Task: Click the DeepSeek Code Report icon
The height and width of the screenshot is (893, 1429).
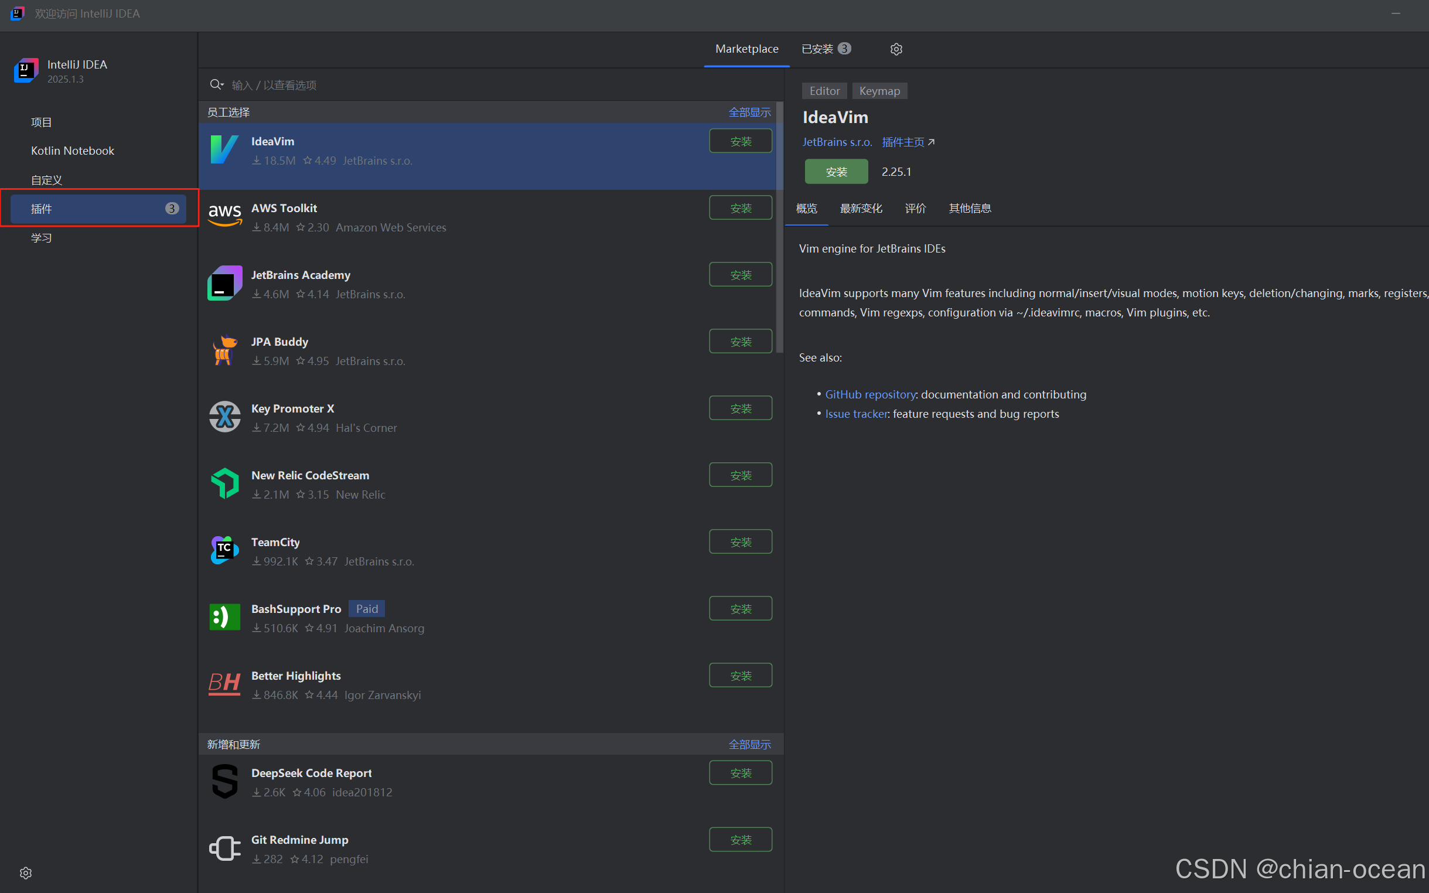Action: tap(224, 780)
